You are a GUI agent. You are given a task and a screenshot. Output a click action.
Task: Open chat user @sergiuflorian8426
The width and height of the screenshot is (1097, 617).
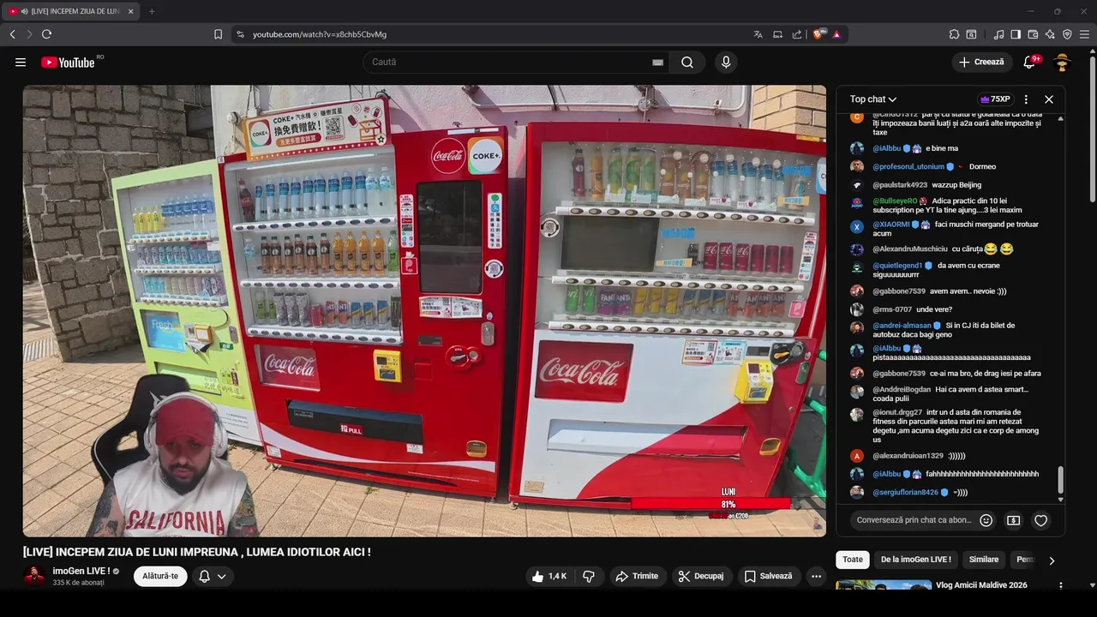pos(905,493)
